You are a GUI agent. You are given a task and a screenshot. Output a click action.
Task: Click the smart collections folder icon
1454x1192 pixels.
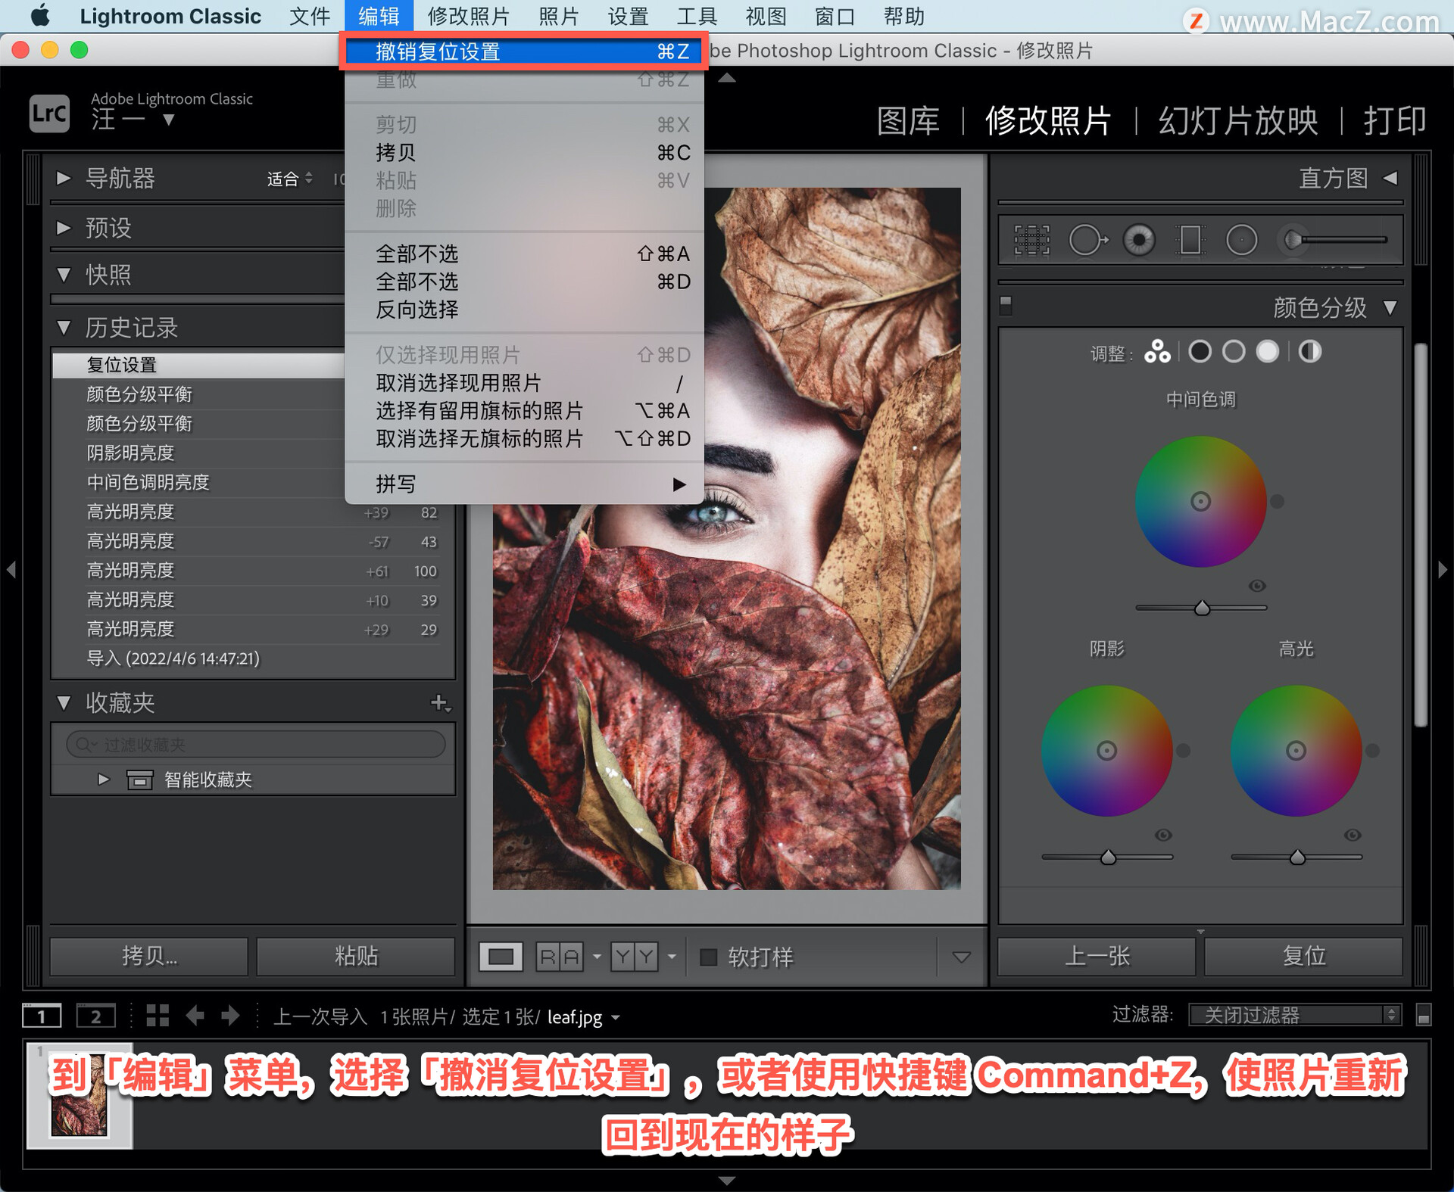point(139,780)
